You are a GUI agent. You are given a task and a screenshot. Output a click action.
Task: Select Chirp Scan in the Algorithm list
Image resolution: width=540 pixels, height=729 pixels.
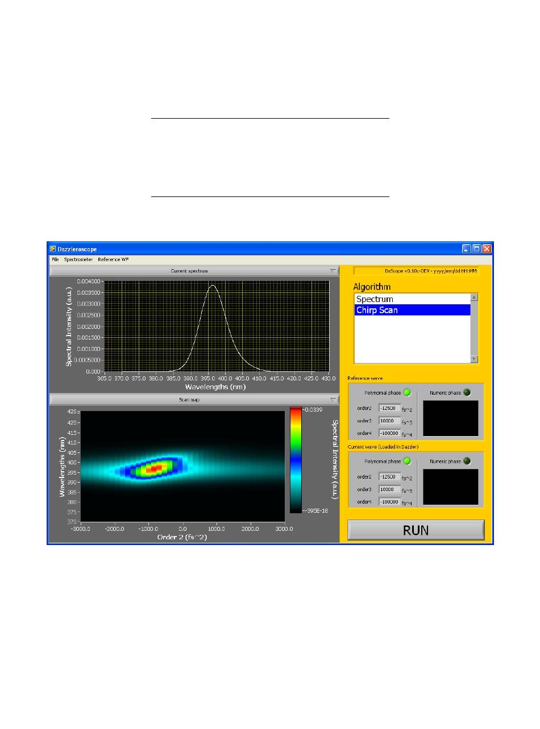[x=412, y=310]
